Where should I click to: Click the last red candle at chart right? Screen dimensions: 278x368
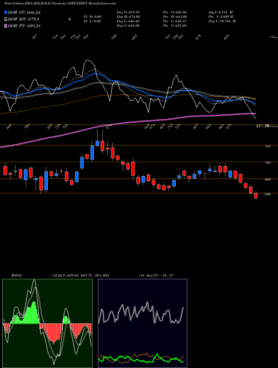pyautogui.click(x=256, y=195)
